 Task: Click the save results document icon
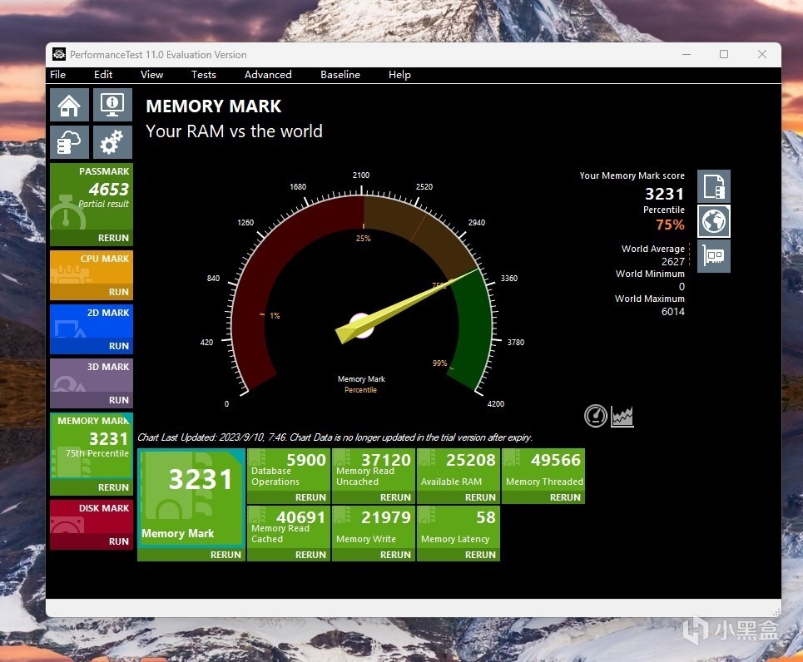[714, 186]
